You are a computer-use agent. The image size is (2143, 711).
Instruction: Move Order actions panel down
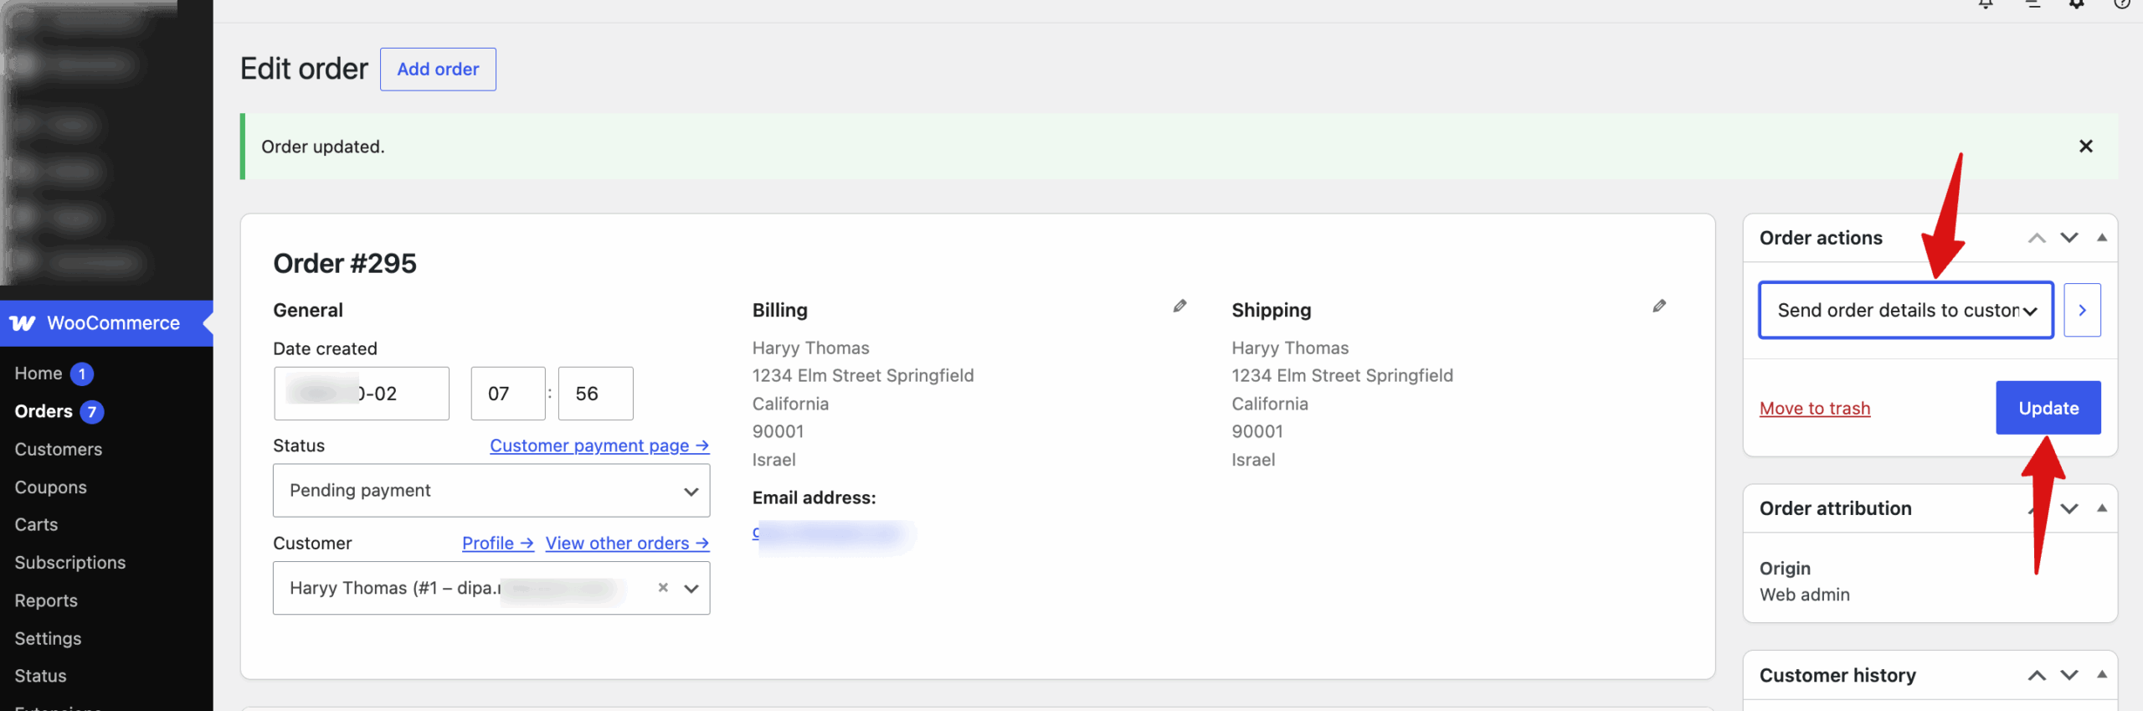(x=2069, y=239)
